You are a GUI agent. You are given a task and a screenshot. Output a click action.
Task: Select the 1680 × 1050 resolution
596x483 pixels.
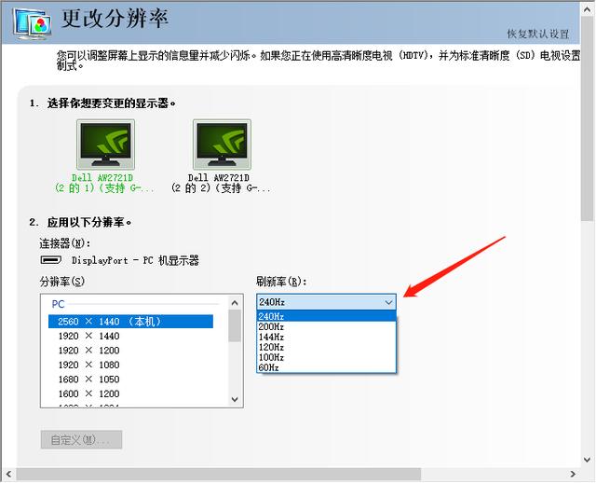(130, 379)
